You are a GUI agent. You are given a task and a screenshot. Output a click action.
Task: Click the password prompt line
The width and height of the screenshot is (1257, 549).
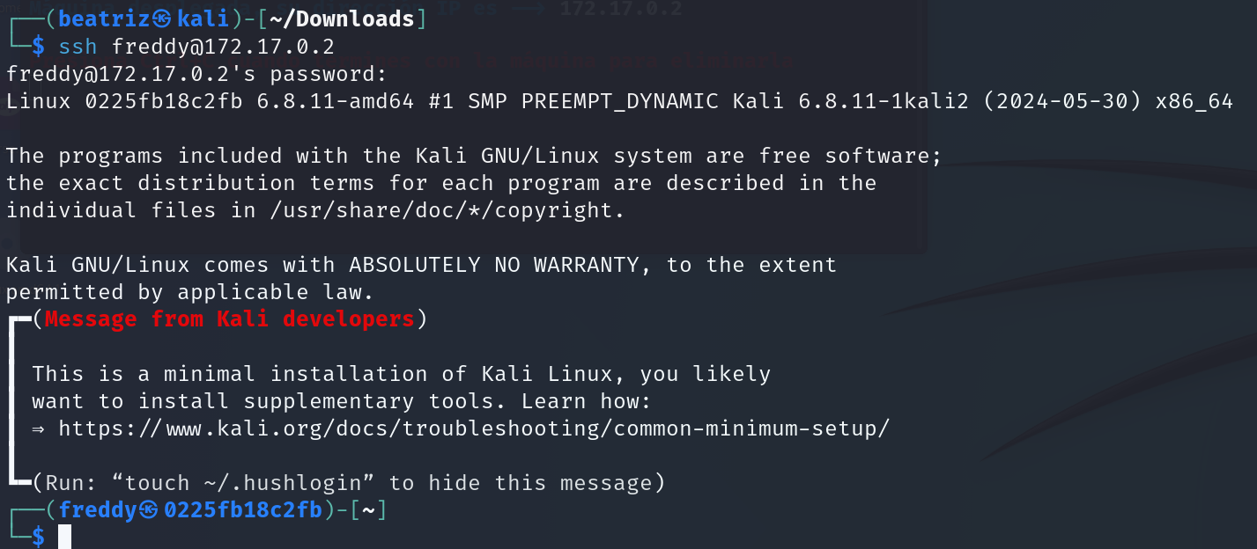click(196, 74)
